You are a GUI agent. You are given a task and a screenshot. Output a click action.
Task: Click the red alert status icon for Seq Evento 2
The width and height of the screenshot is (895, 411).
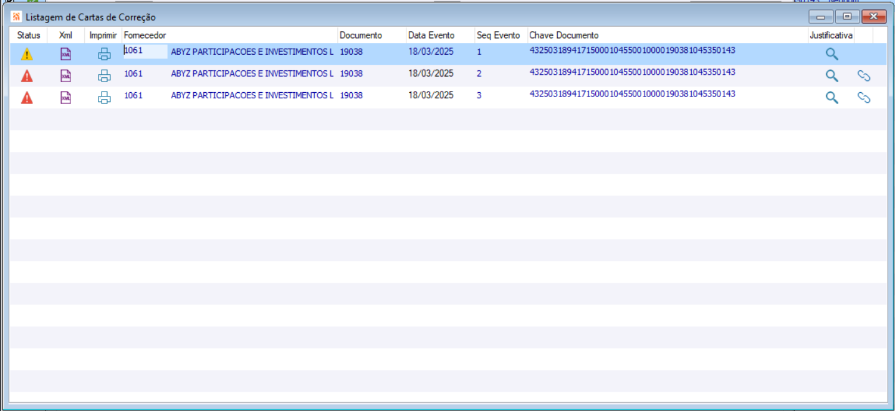27,76
